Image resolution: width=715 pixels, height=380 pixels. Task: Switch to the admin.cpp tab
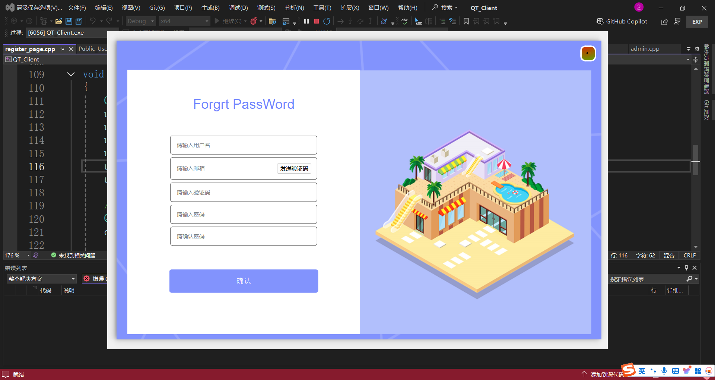(x=645, y=49)
